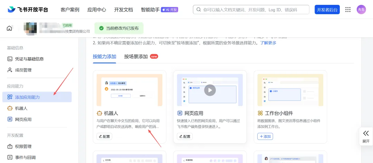Switch to the 按场景添加 tab
This screenshot has height=163, width=373.
(x=136, y=57)
